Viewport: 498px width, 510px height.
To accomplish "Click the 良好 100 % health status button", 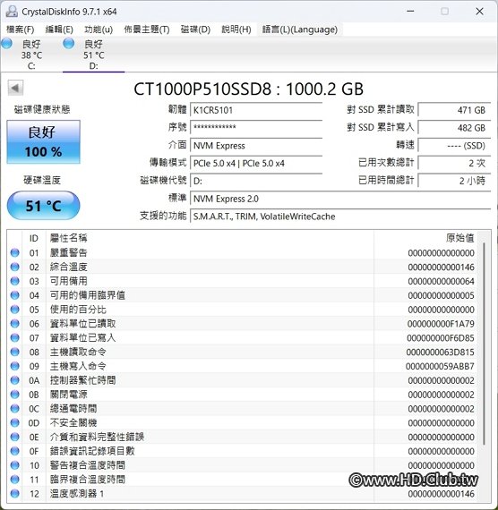I will point(43,141).
